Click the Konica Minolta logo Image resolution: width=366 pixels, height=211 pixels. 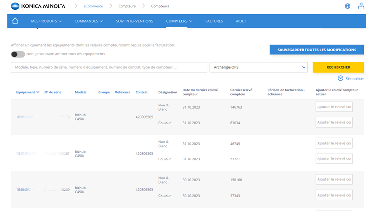click(x=38, y=6)
